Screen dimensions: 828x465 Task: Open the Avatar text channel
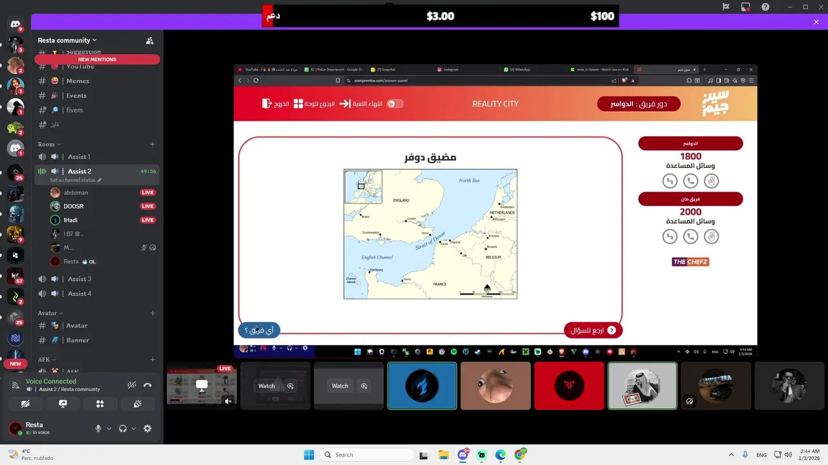coord(97,325)
